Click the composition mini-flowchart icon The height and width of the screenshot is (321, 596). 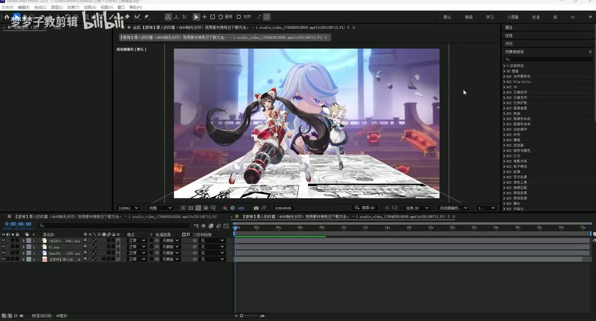(196, 226)
